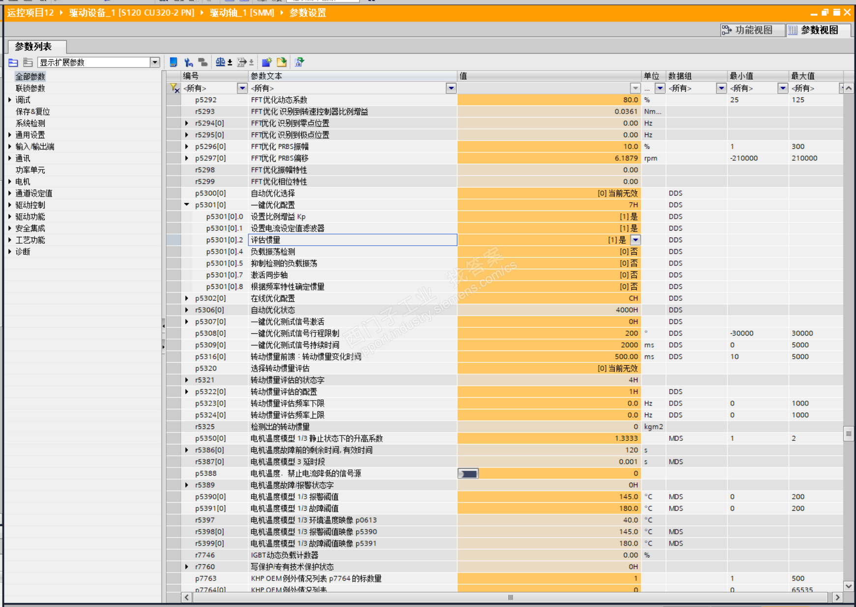Screen dimensions: 856x607
Task: Click the 激活同步轴 parameter text
Action: [269, 275]
